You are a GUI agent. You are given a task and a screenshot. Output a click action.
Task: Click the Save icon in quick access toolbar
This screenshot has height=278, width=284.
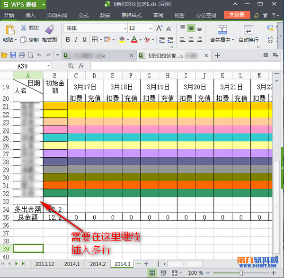(13, 55)
